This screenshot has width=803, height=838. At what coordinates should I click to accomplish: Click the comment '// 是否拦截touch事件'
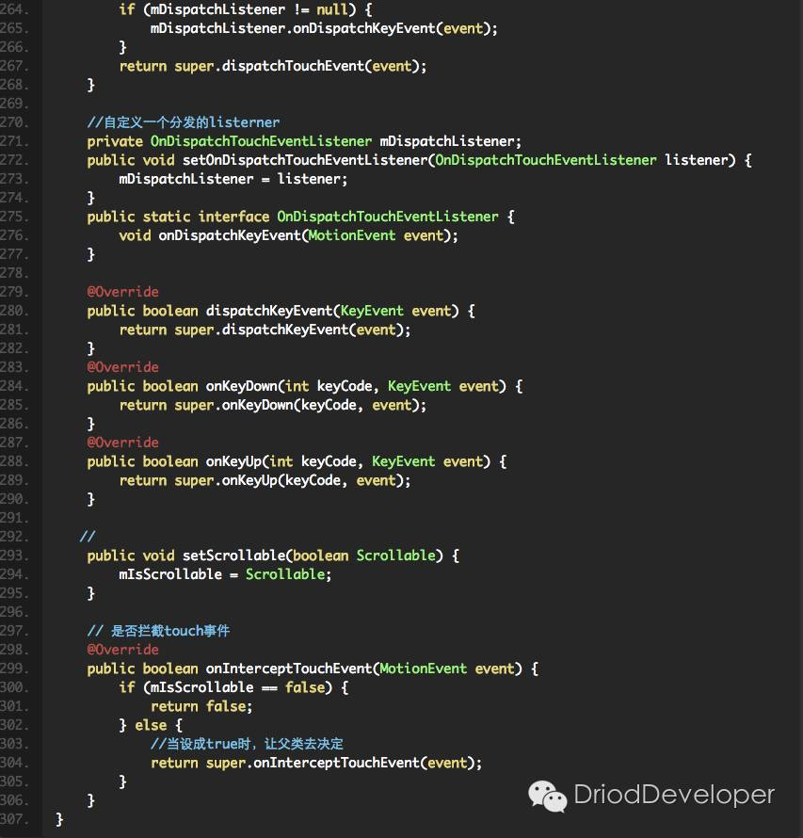158,631
